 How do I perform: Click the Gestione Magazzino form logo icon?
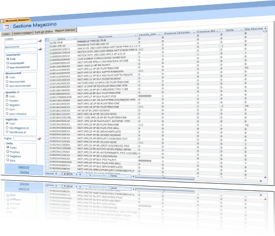point(6,26)
